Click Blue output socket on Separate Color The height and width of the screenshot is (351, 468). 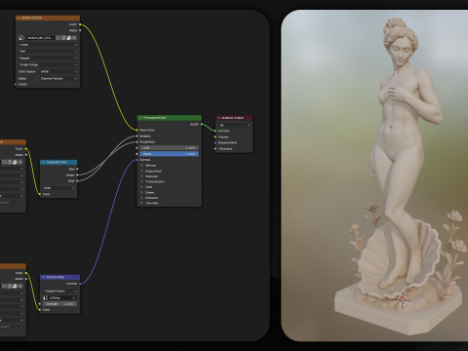[77, 180]
